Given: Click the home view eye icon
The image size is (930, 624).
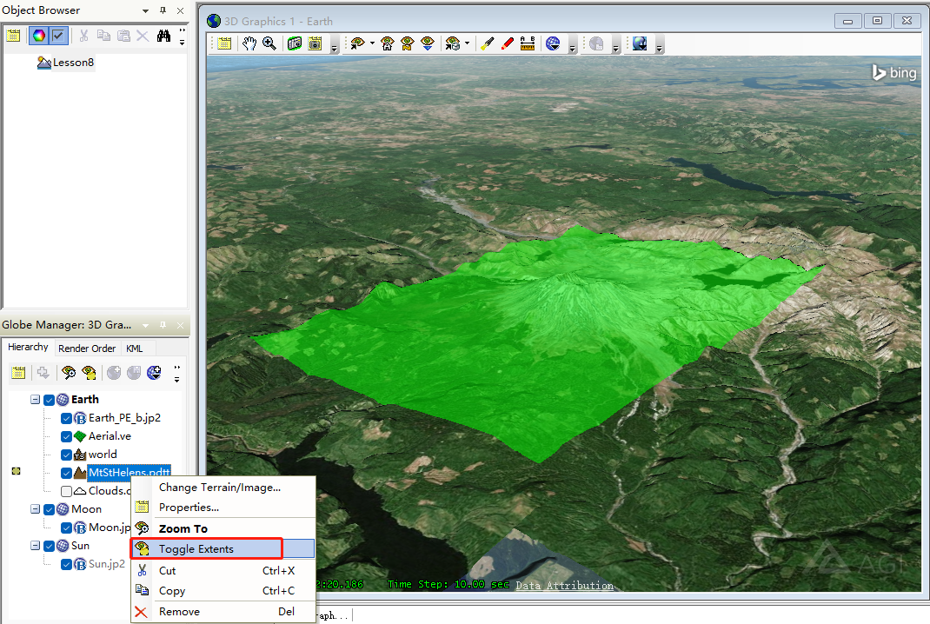Looking at the screenshot, I should point(387,43).
